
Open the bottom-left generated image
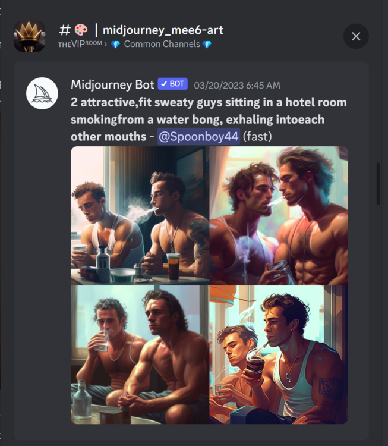point(140,354)
